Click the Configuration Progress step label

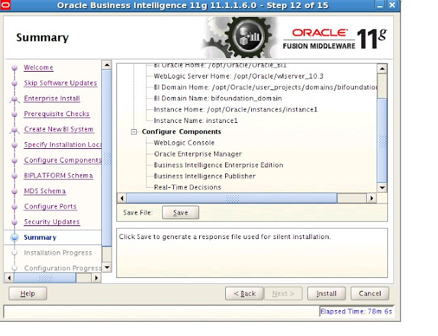(x=63, y=268)
